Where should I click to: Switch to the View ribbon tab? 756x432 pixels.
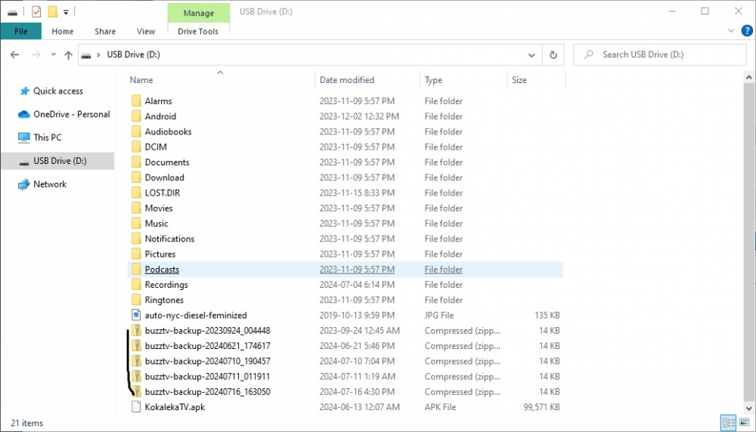pos(145,32)
